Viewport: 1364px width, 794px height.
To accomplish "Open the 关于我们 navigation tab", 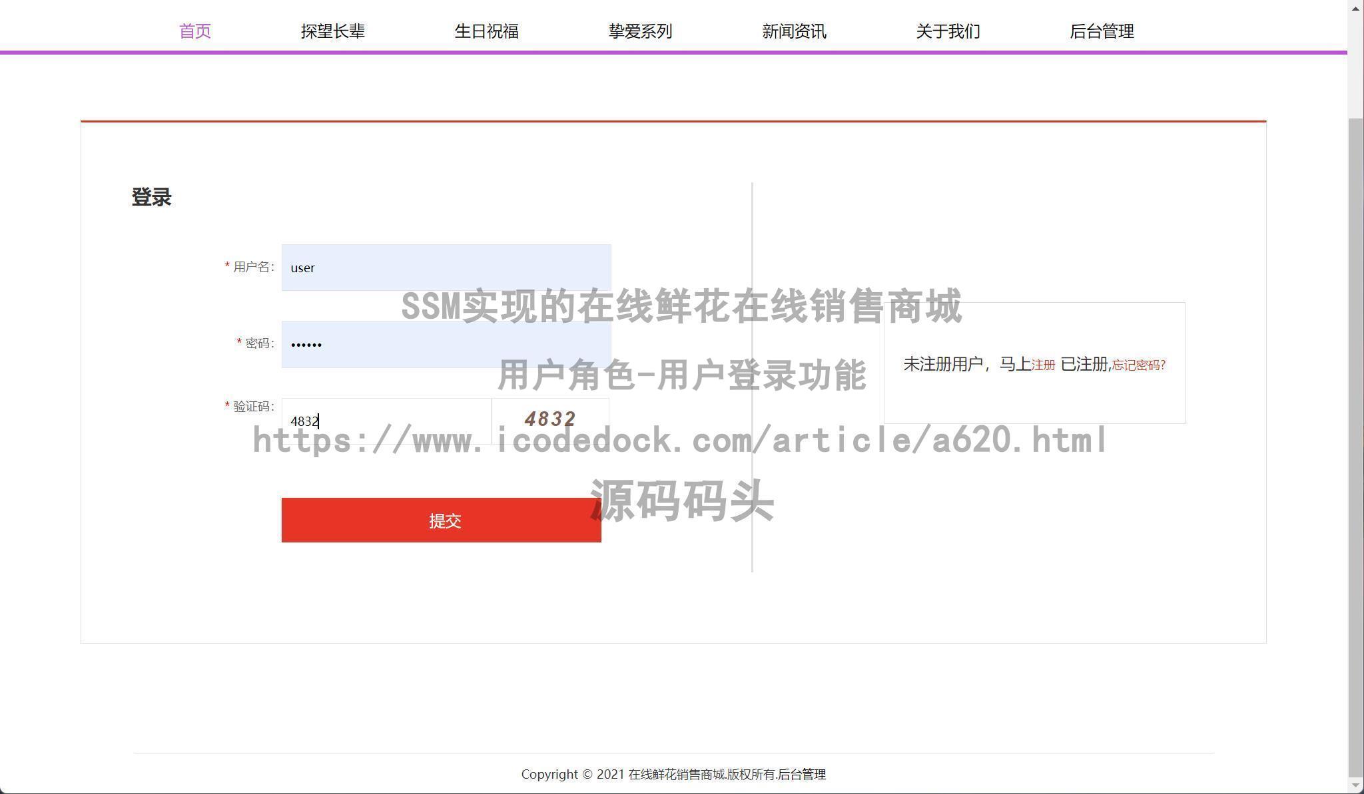I will click(948, 31).
